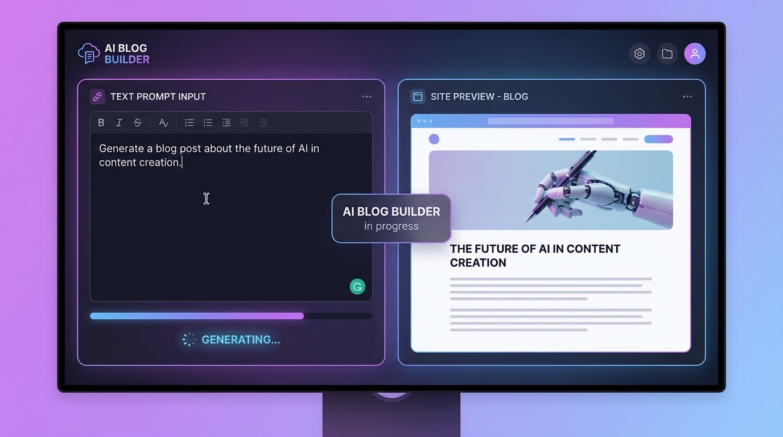Select the Text Prompt Input panel icon
This screenshot has width=783, height=437.
pos(97,96)
